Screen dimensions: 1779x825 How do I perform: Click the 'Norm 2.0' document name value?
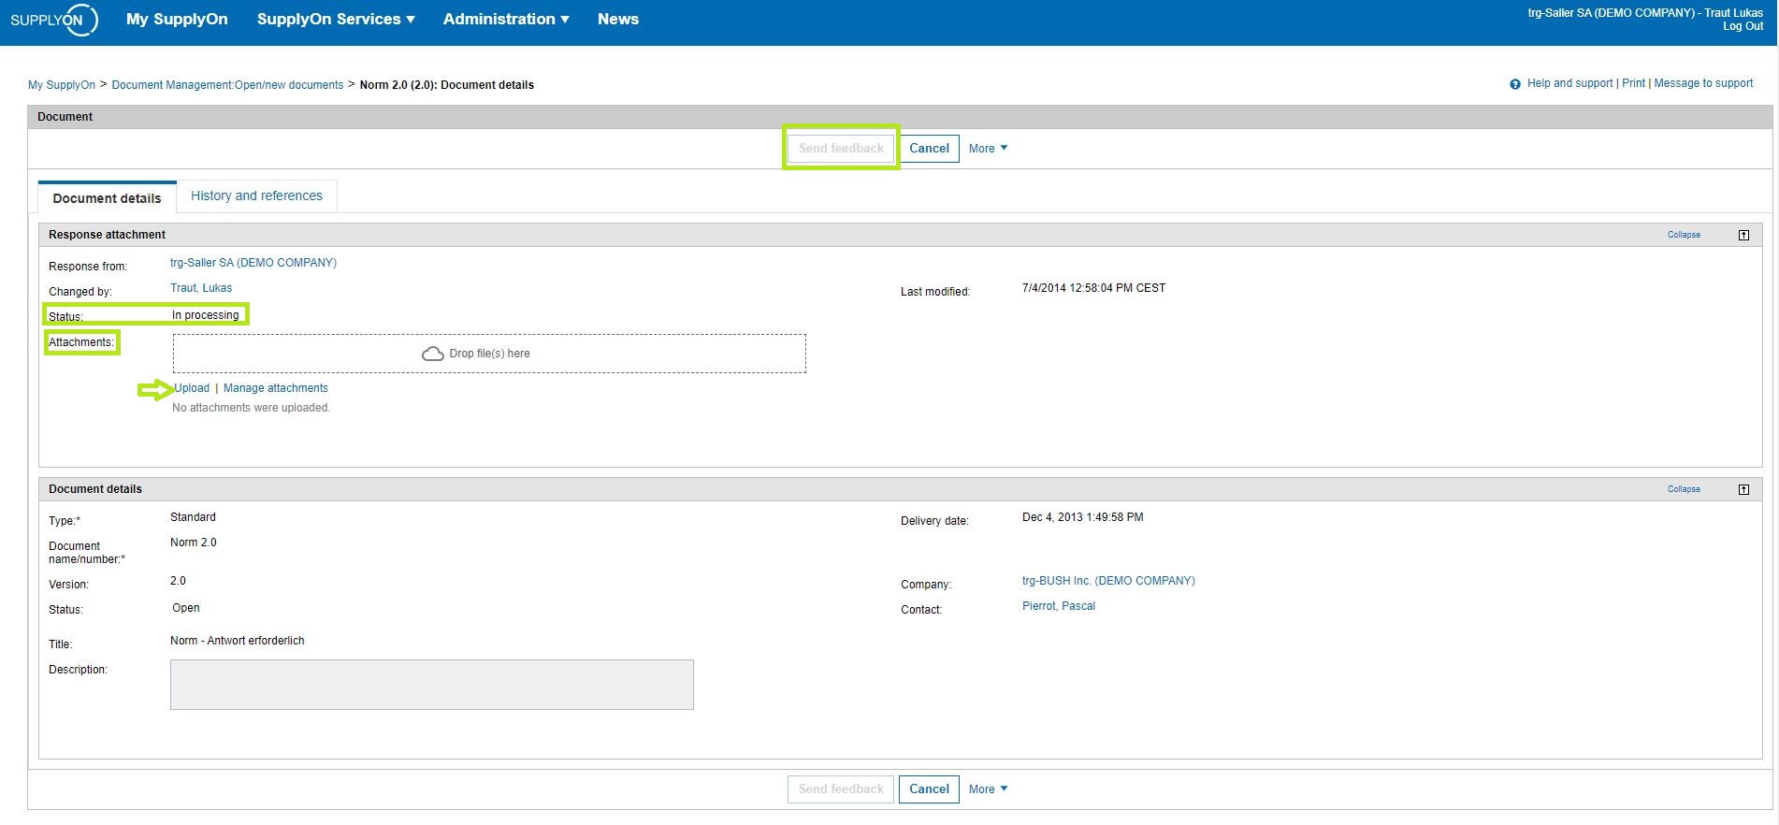194,543
